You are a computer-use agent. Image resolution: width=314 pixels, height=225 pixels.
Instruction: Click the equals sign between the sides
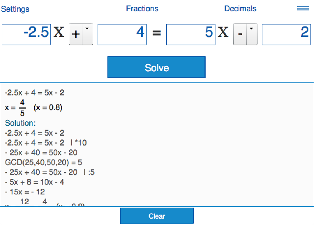click(157, 33)
